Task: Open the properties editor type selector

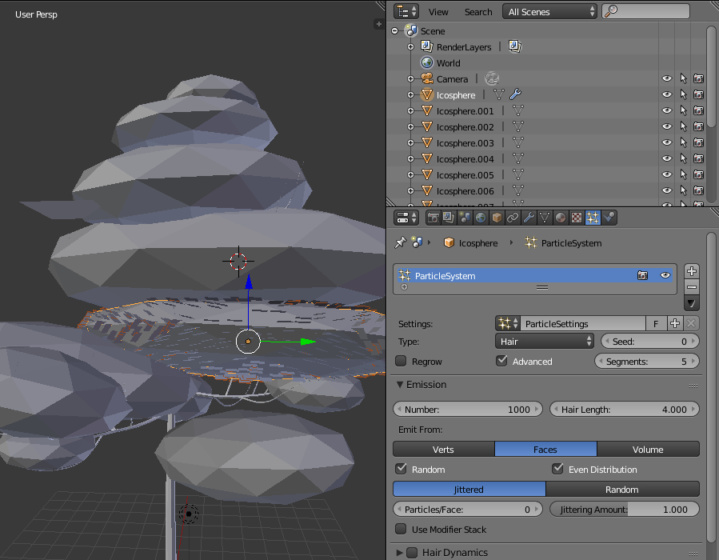Action: pos(407,218)
